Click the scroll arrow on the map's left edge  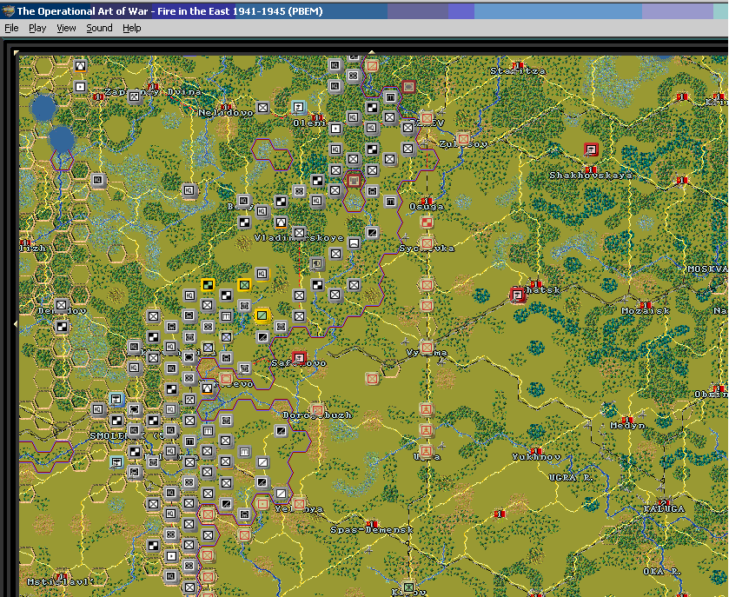(x=16, y=322)
